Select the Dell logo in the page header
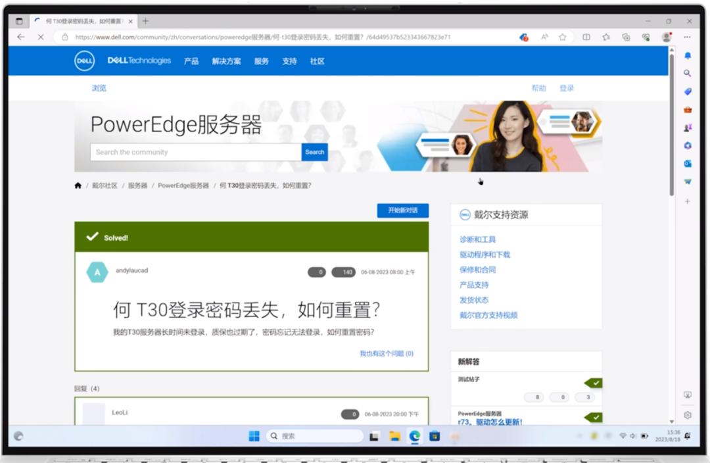Screen dimensions: 710x463 point(84,61)
